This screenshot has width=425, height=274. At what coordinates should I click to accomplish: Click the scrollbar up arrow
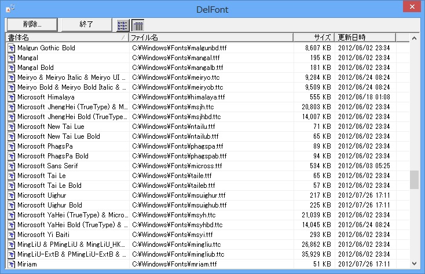coord(414,38)
